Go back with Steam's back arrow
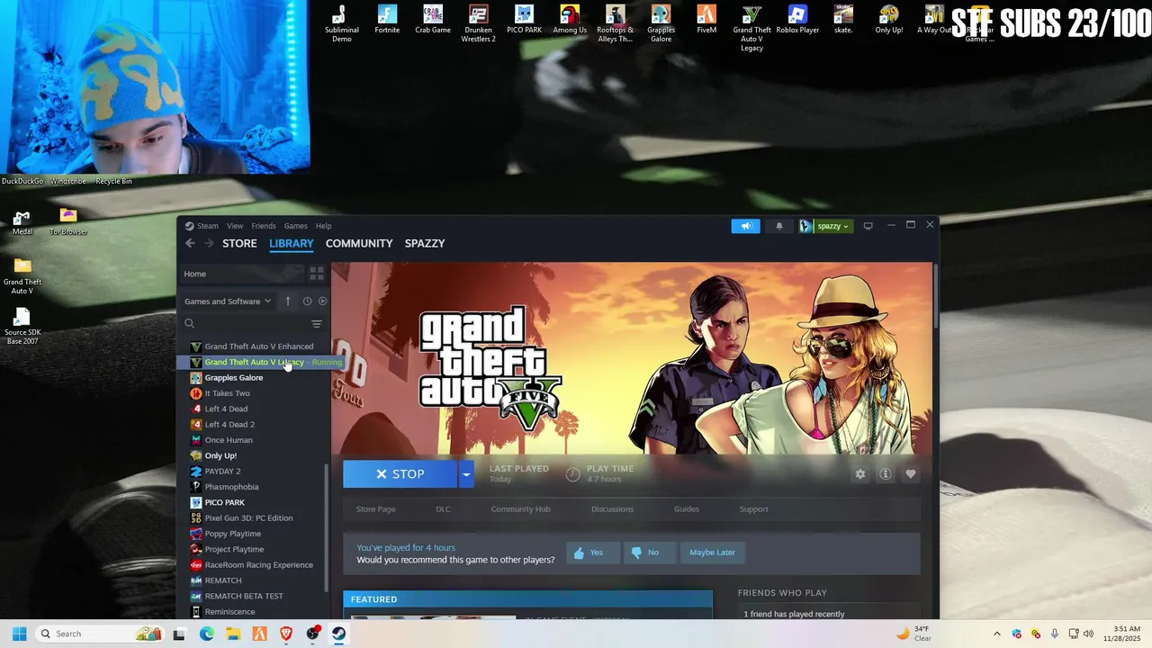Screen dimensions: 1152x648 pyautogui.click(x=190, y=243)
